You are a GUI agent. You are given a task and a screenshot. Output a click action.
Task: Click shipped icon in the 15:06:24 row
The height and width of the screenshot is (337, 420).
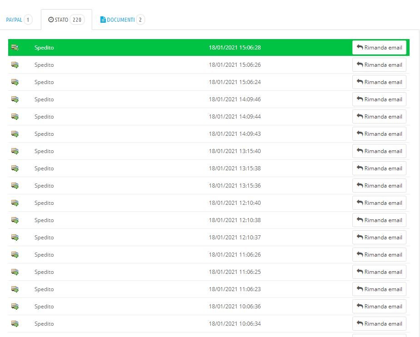15,82
